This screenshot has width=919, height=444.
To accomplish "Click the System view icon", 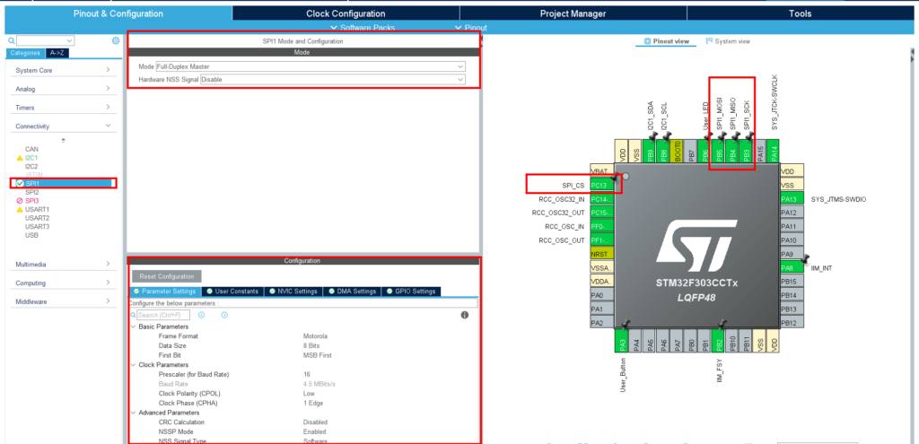I will pyautogui.click(x=709, y=41).
